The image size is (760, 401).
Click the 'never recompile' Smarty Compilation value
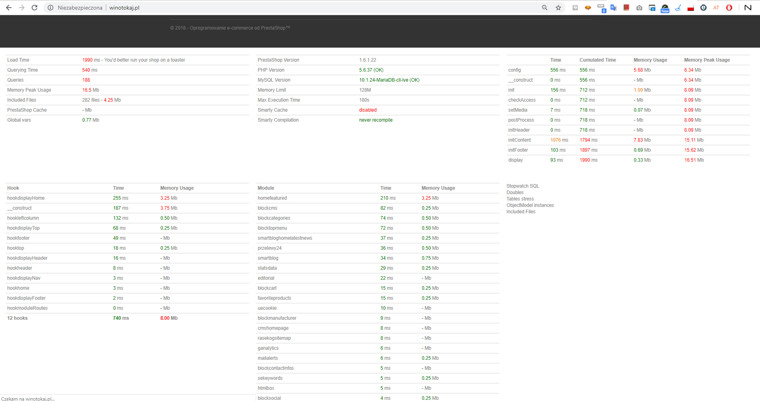tap(376, 120)
